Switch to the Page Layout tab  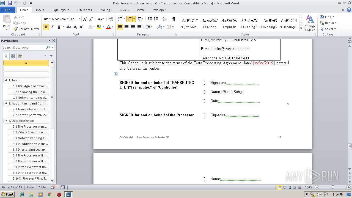click(60, 10)
